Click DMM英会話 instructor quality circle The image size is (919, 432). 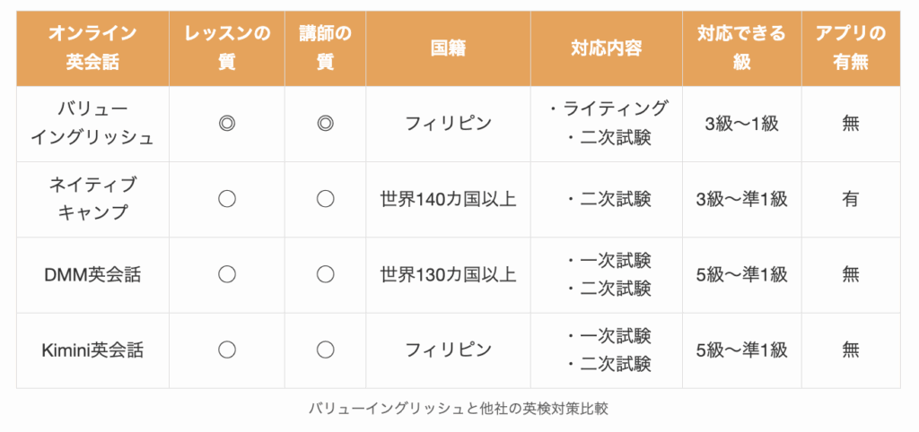pos(325,275)
